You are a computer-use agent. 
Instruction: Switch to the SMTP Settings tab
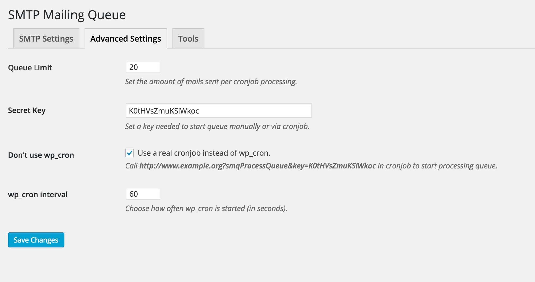click(x=46, y=39)
